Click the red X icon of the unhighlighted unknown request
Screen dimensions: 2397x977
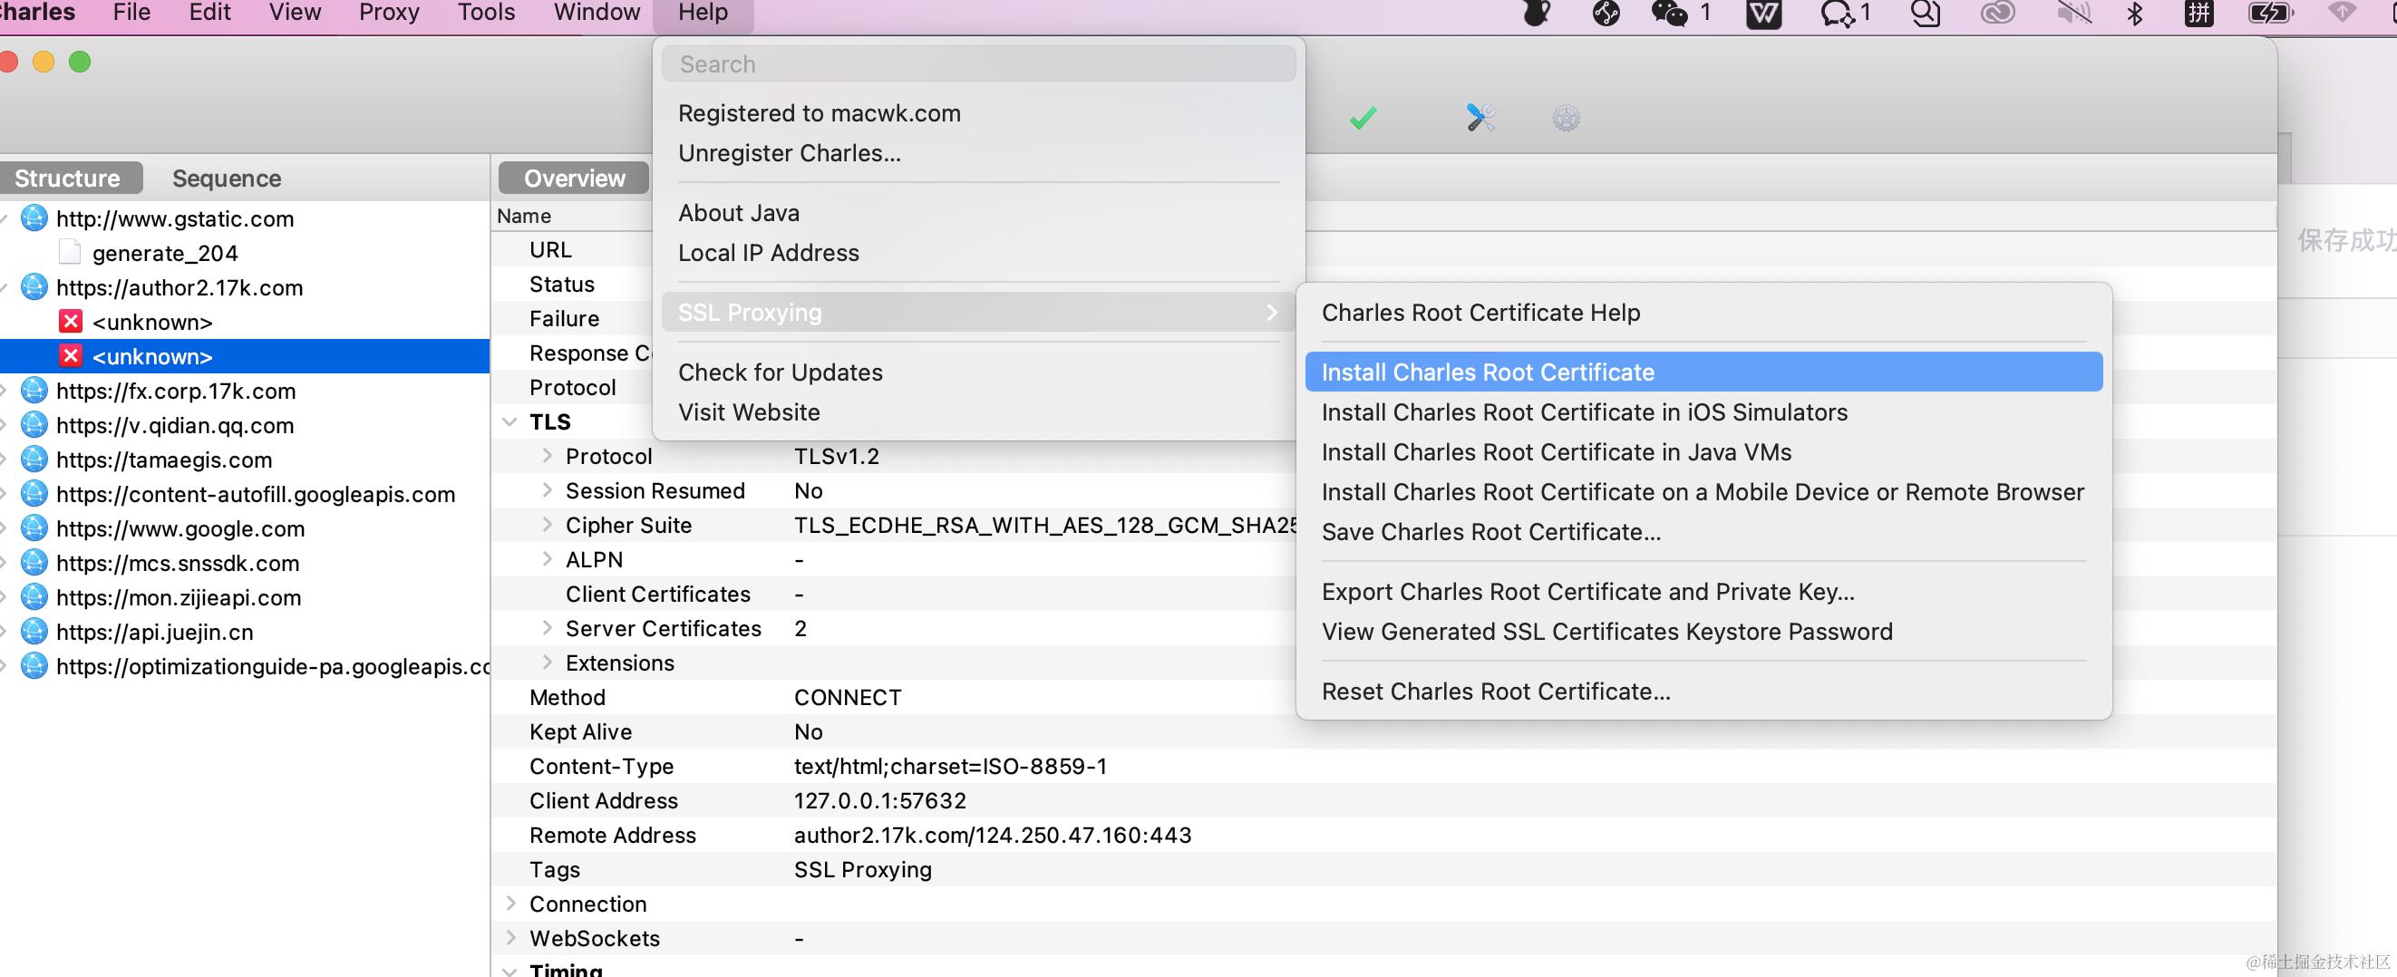coord(71,322)
